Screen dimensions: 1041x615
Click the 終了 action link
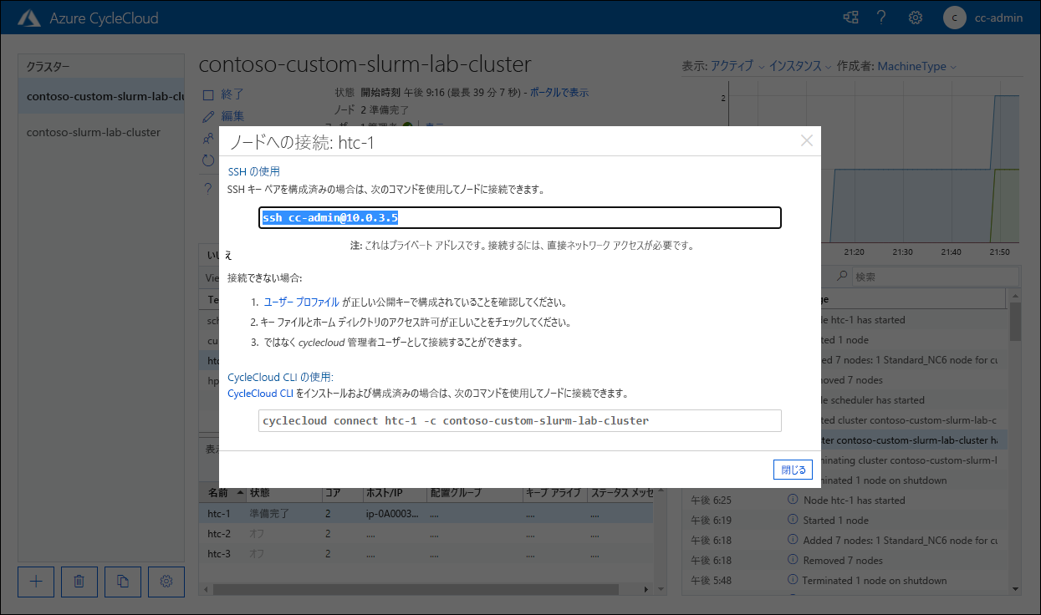(x=232, y=94)
